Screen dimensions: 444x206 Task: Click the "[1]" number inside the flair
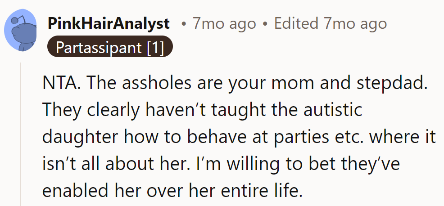point(155,47)
